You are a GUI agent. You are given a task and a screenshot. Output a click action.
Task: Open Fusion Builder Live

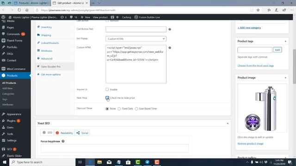coord(147,17)
